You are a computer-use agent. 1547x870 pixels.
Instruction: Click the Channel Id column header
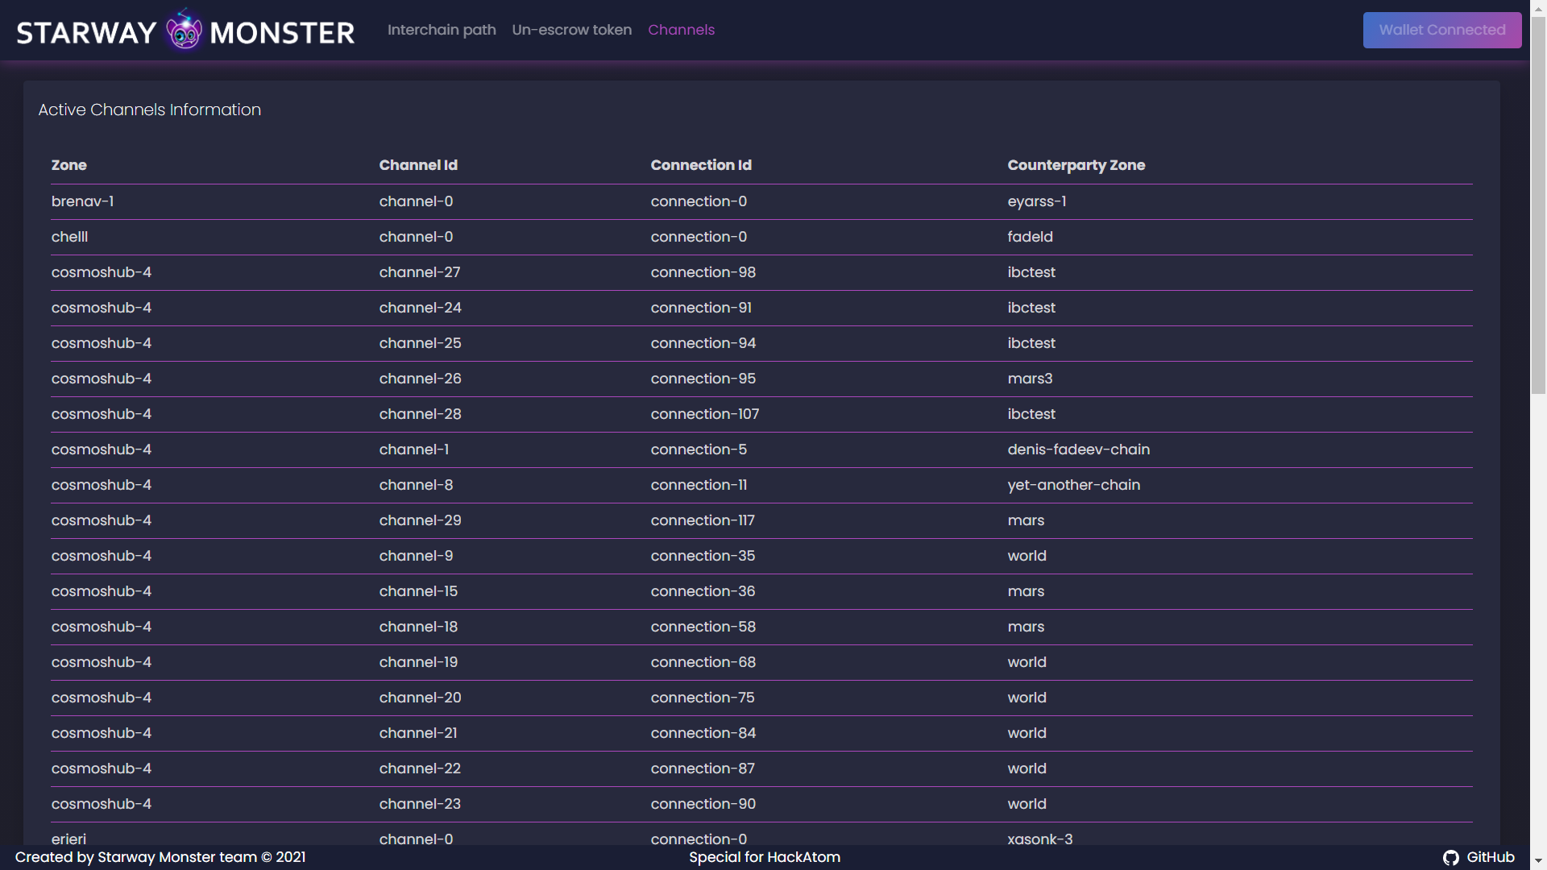point(418,165)
